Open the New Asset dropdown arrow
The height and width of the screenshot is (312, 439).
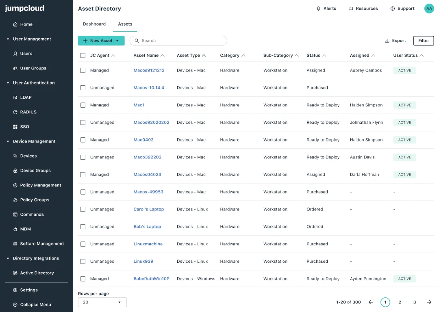coord(117,41)
